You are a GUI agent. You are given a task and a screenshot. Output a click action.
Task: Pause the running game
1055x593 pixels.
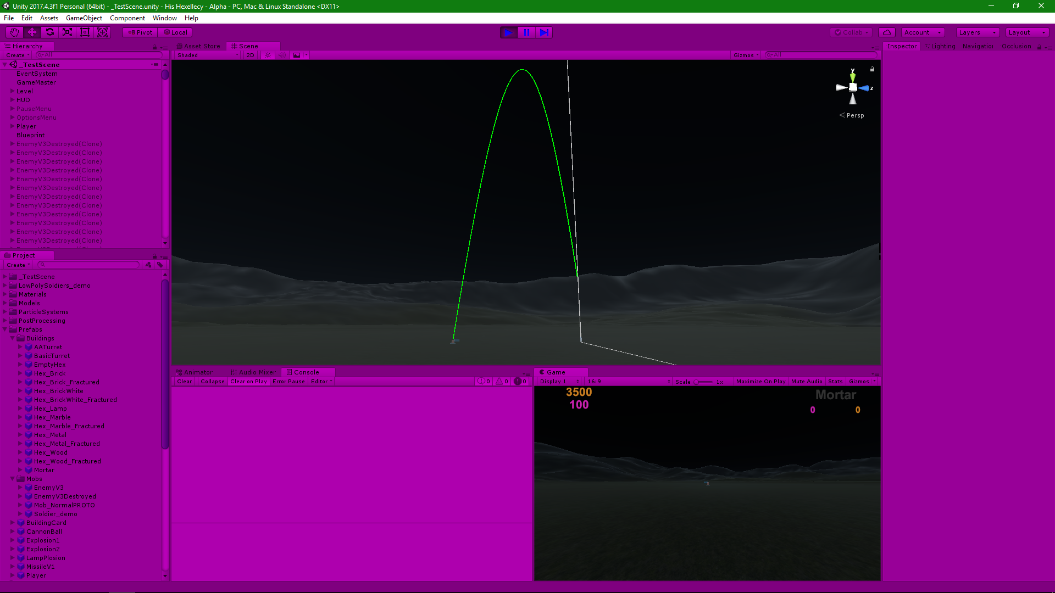[526, 32]
